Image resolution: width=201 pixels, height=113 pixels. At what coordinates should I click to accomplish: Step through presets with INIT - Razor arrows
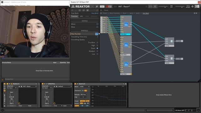(146, 6)
